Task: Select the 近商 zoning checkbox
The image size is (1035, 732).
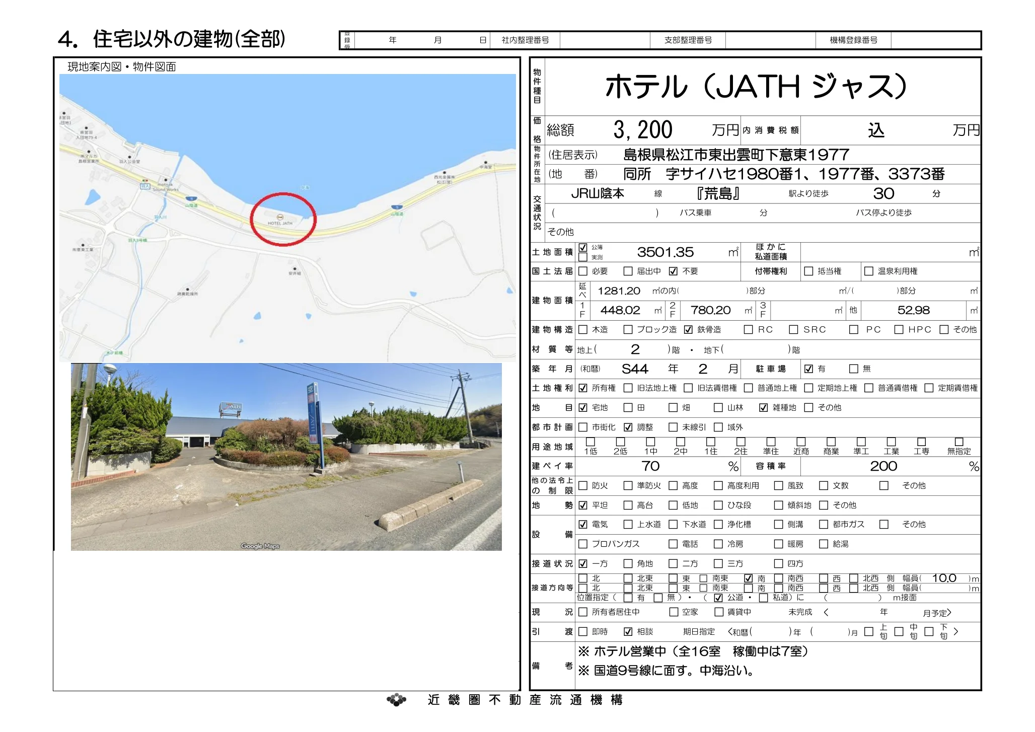Action: [x=801, y=442]
